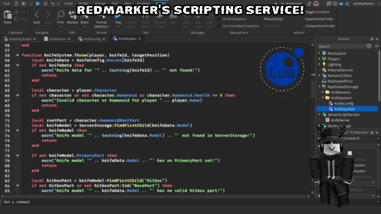Click Toggle Comment action

[317, 12]
